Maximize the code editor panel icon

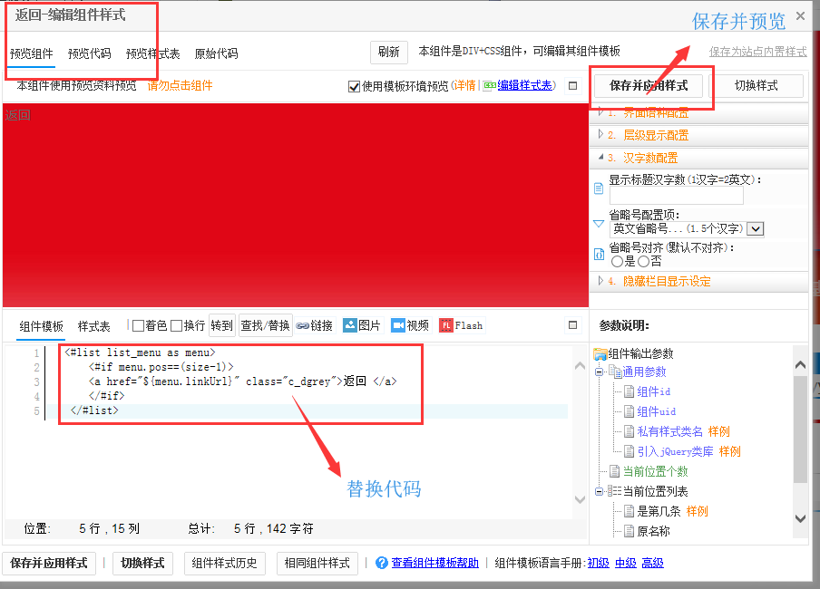coord(572,325)
